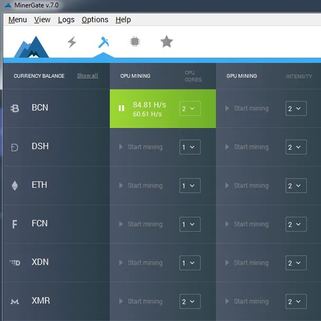Click the XDN DigitalNote icon
The height and width of the screenshot is (321, 321).
(15, 262)
